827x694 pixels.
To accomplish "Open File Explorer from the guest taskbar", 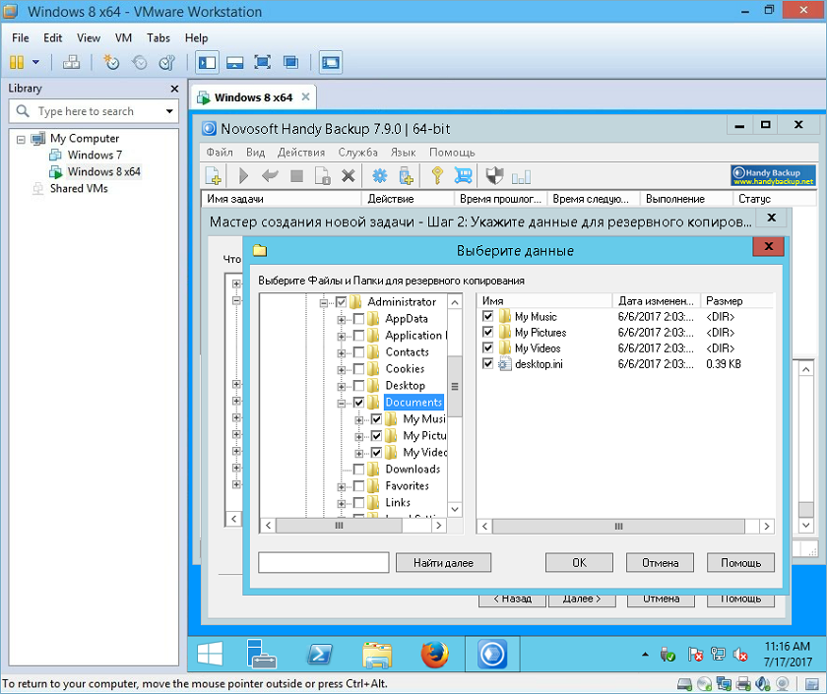I will click(377, 655).
